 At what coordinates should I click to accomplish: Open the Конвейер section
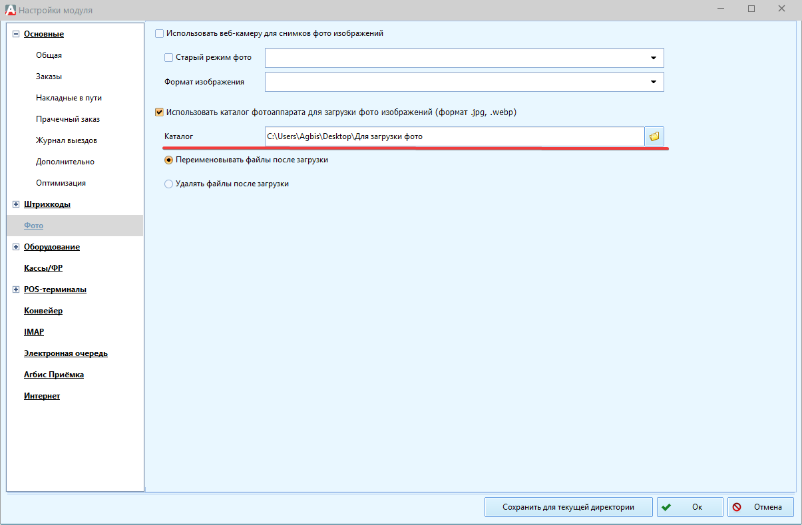pyautogui.click(x=43, y=311)
